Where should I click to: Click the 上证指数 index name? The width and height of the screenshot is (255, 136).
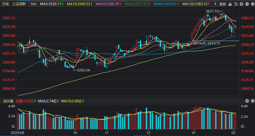(19, 4)
